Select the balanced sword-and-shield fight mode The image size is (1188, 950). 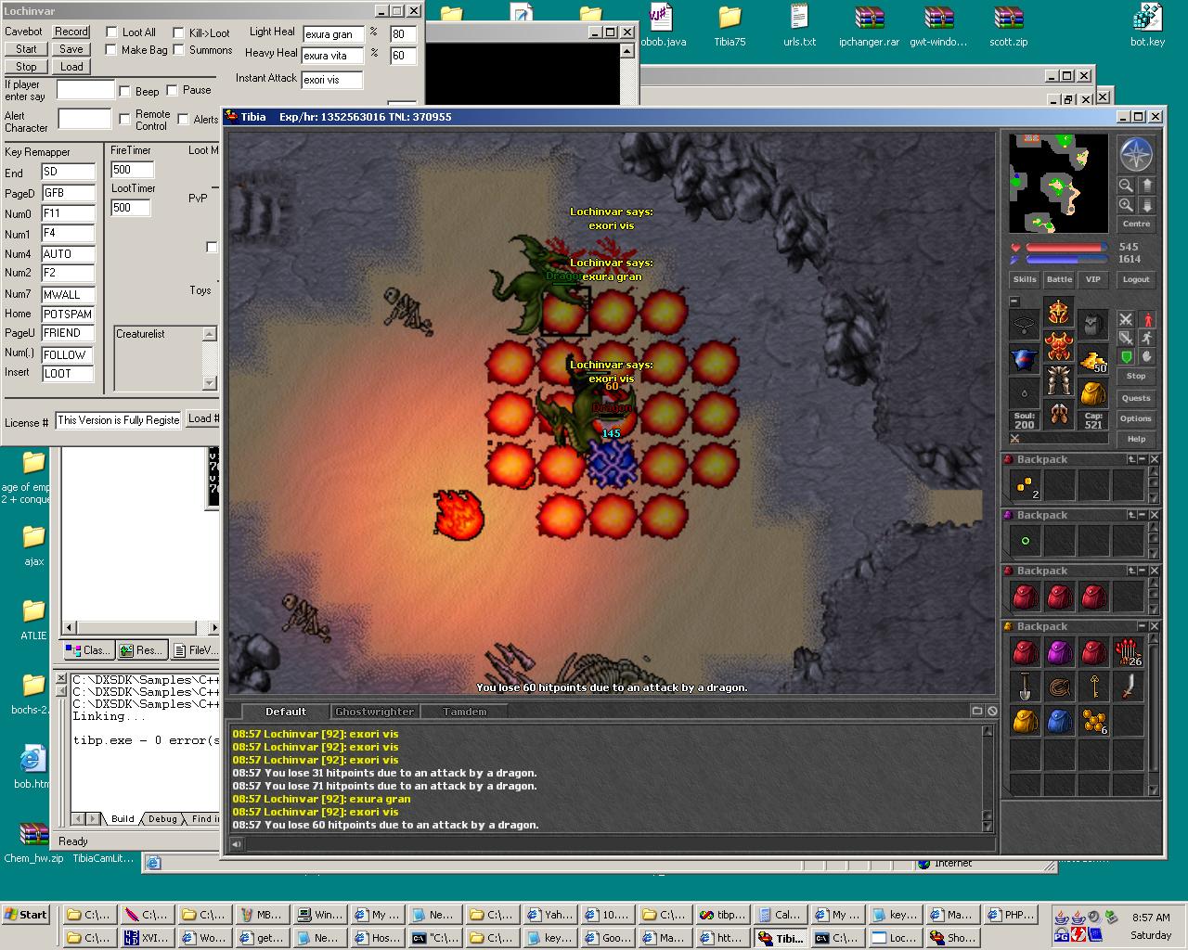point(1125,339)
